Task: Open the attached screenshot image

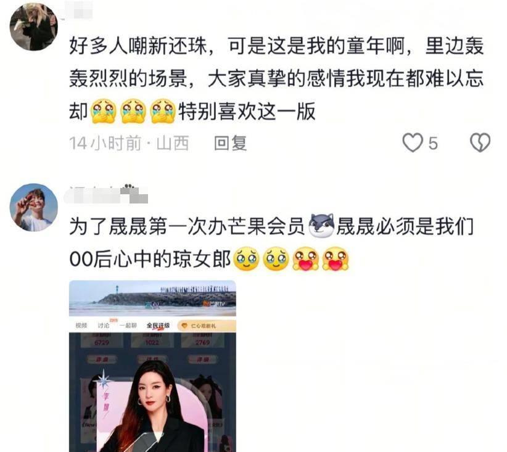Action: (x=152, y=366)
